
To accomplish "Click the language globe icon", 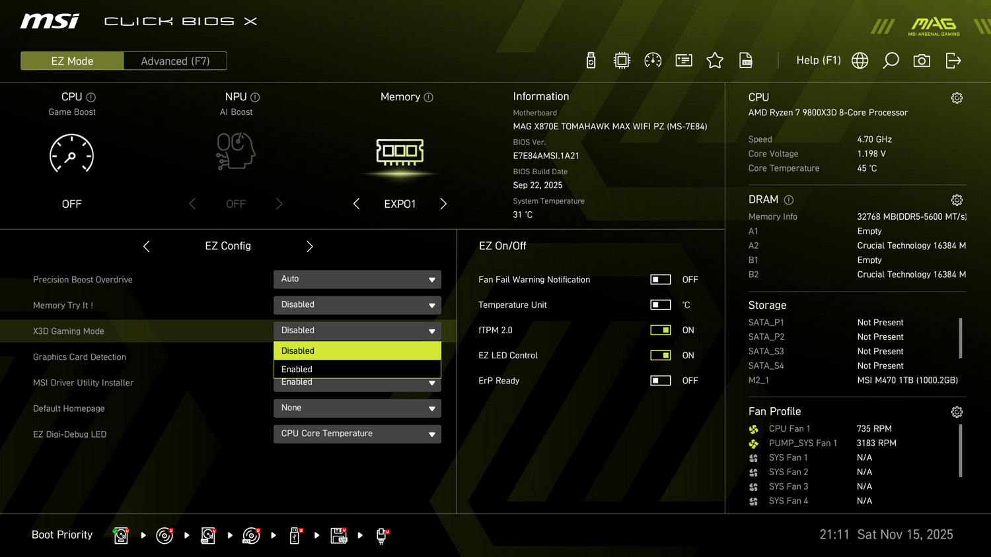I will (x=859, y=60).
